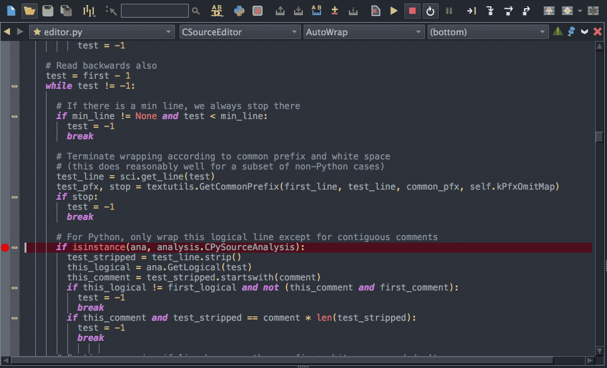Open a file using the folder icon
The height and width of the screenshot is (368, 607).
tap(30, 11)
